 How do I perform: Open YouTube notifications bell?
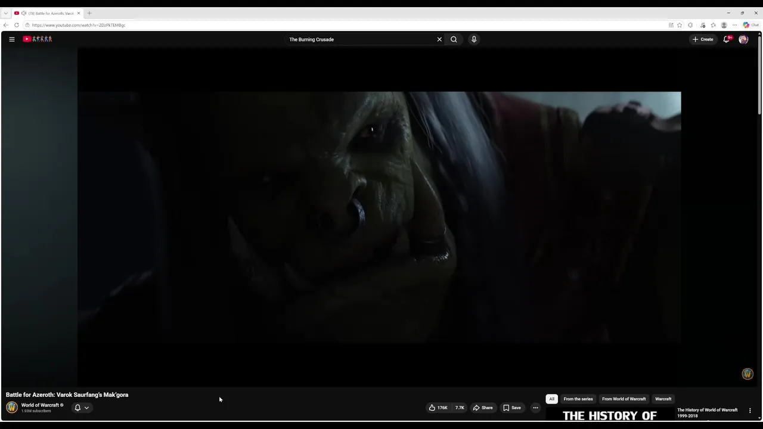pyautogui.click(x=727, y=39)
